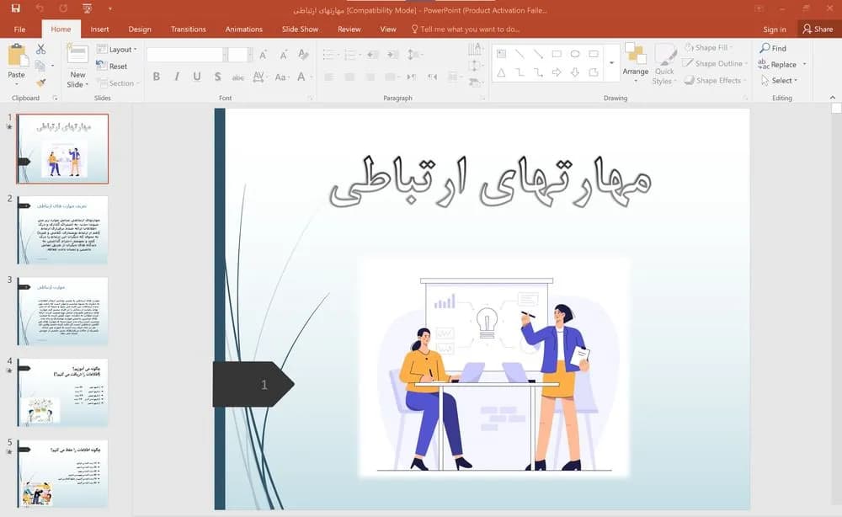
Task: Select the down arrow shape
Action: tap(575, 72)
